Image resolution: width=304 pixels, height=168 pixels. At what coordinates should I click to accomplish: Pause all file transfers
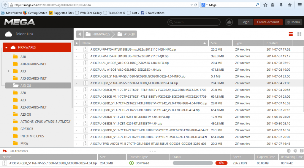tap(288, 151)
